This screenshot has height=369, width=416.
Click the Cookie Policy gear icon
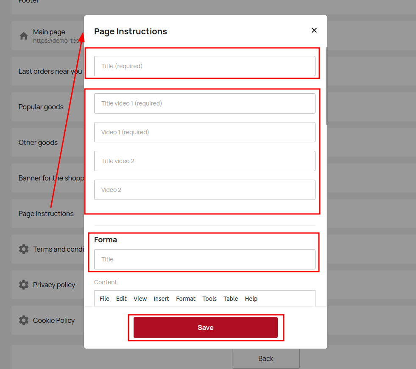tap(24, 320)
